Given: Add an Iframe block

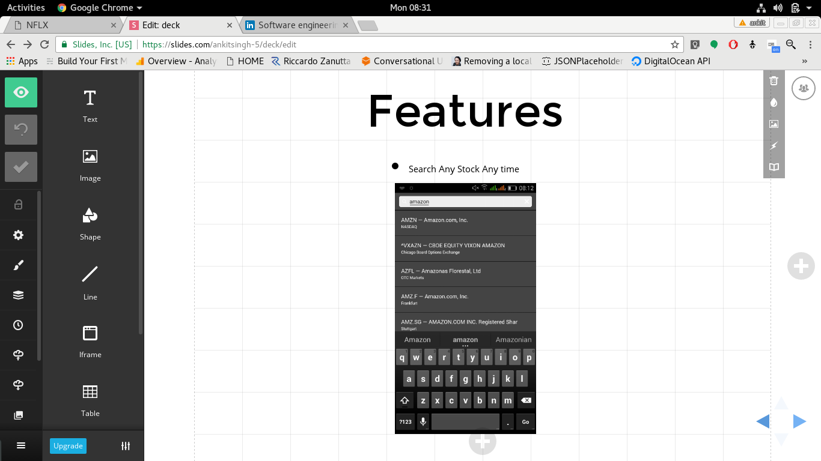Looking at the screenshot, I should click(90, 341).
